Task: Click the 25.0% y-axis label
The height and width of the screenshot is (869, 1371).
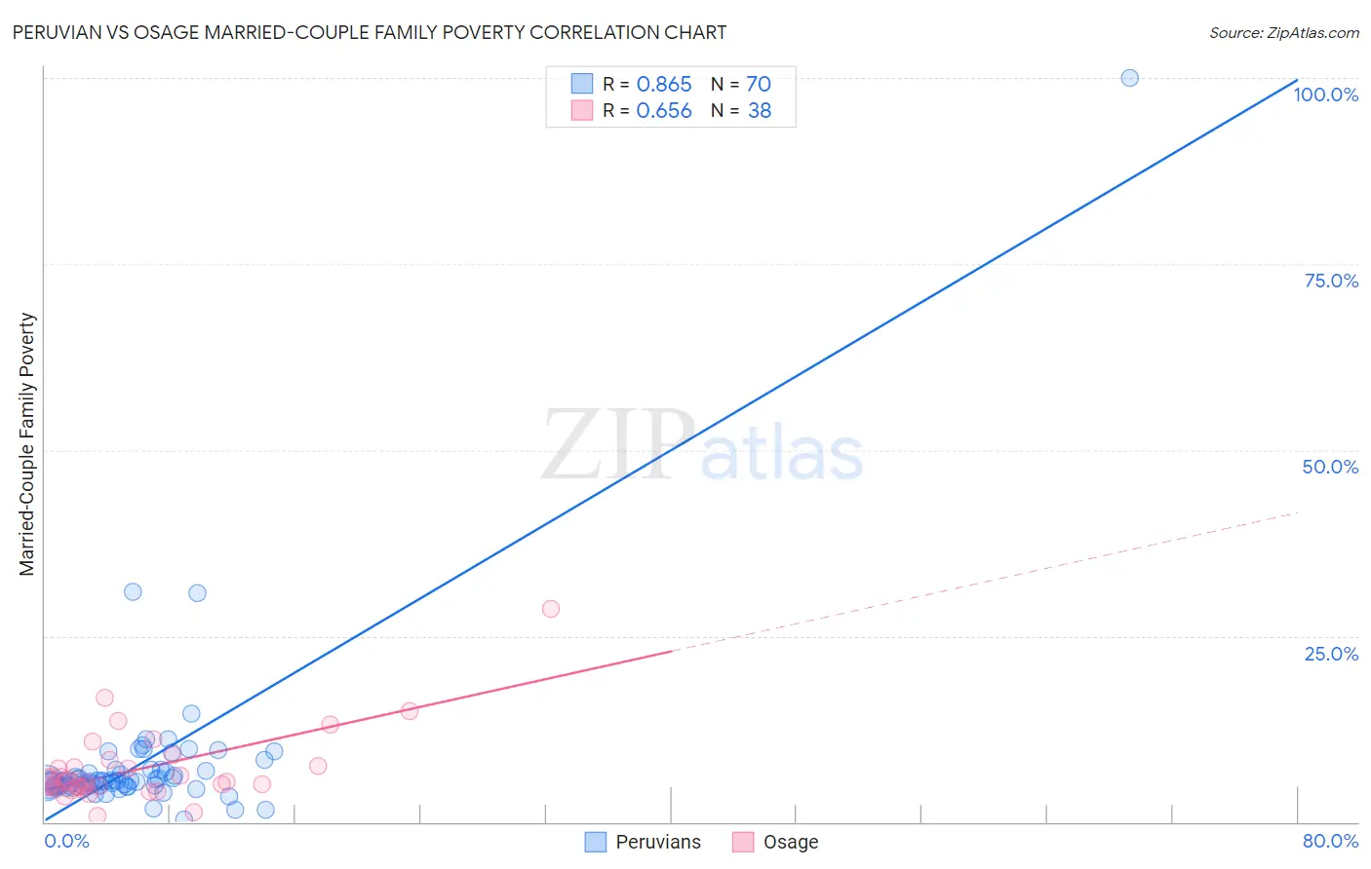Action: pyautogui.click(x=1331, y=654)
